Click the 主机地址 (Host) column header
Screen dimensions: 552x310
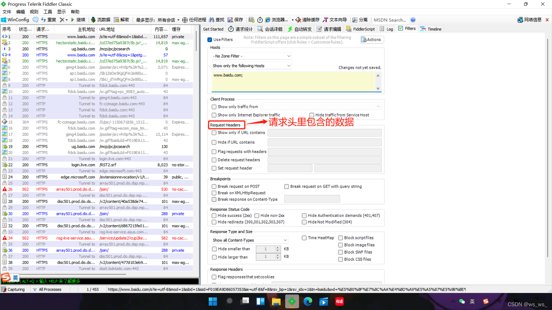[75, 29]
